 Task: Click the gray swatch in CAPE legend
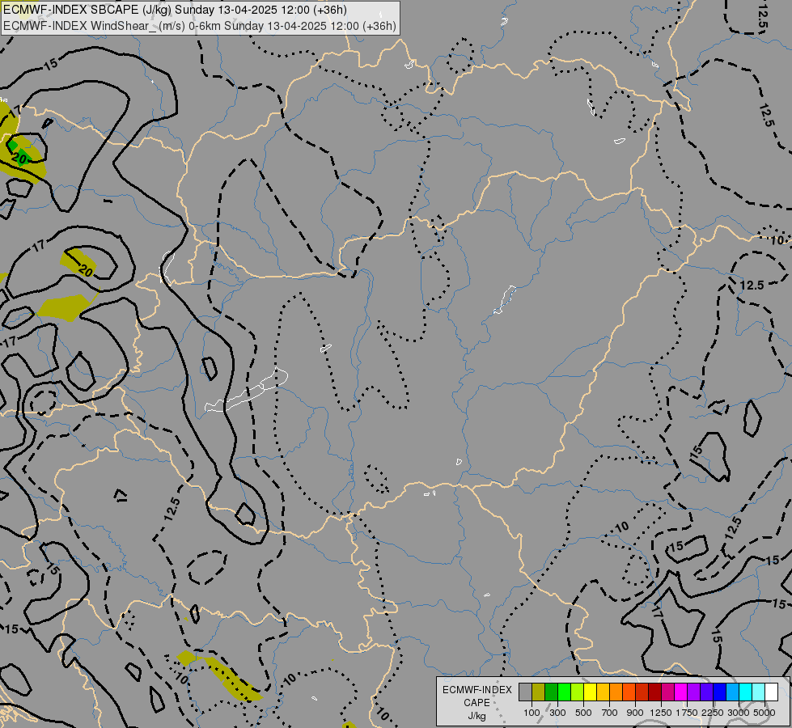[525, 692]
